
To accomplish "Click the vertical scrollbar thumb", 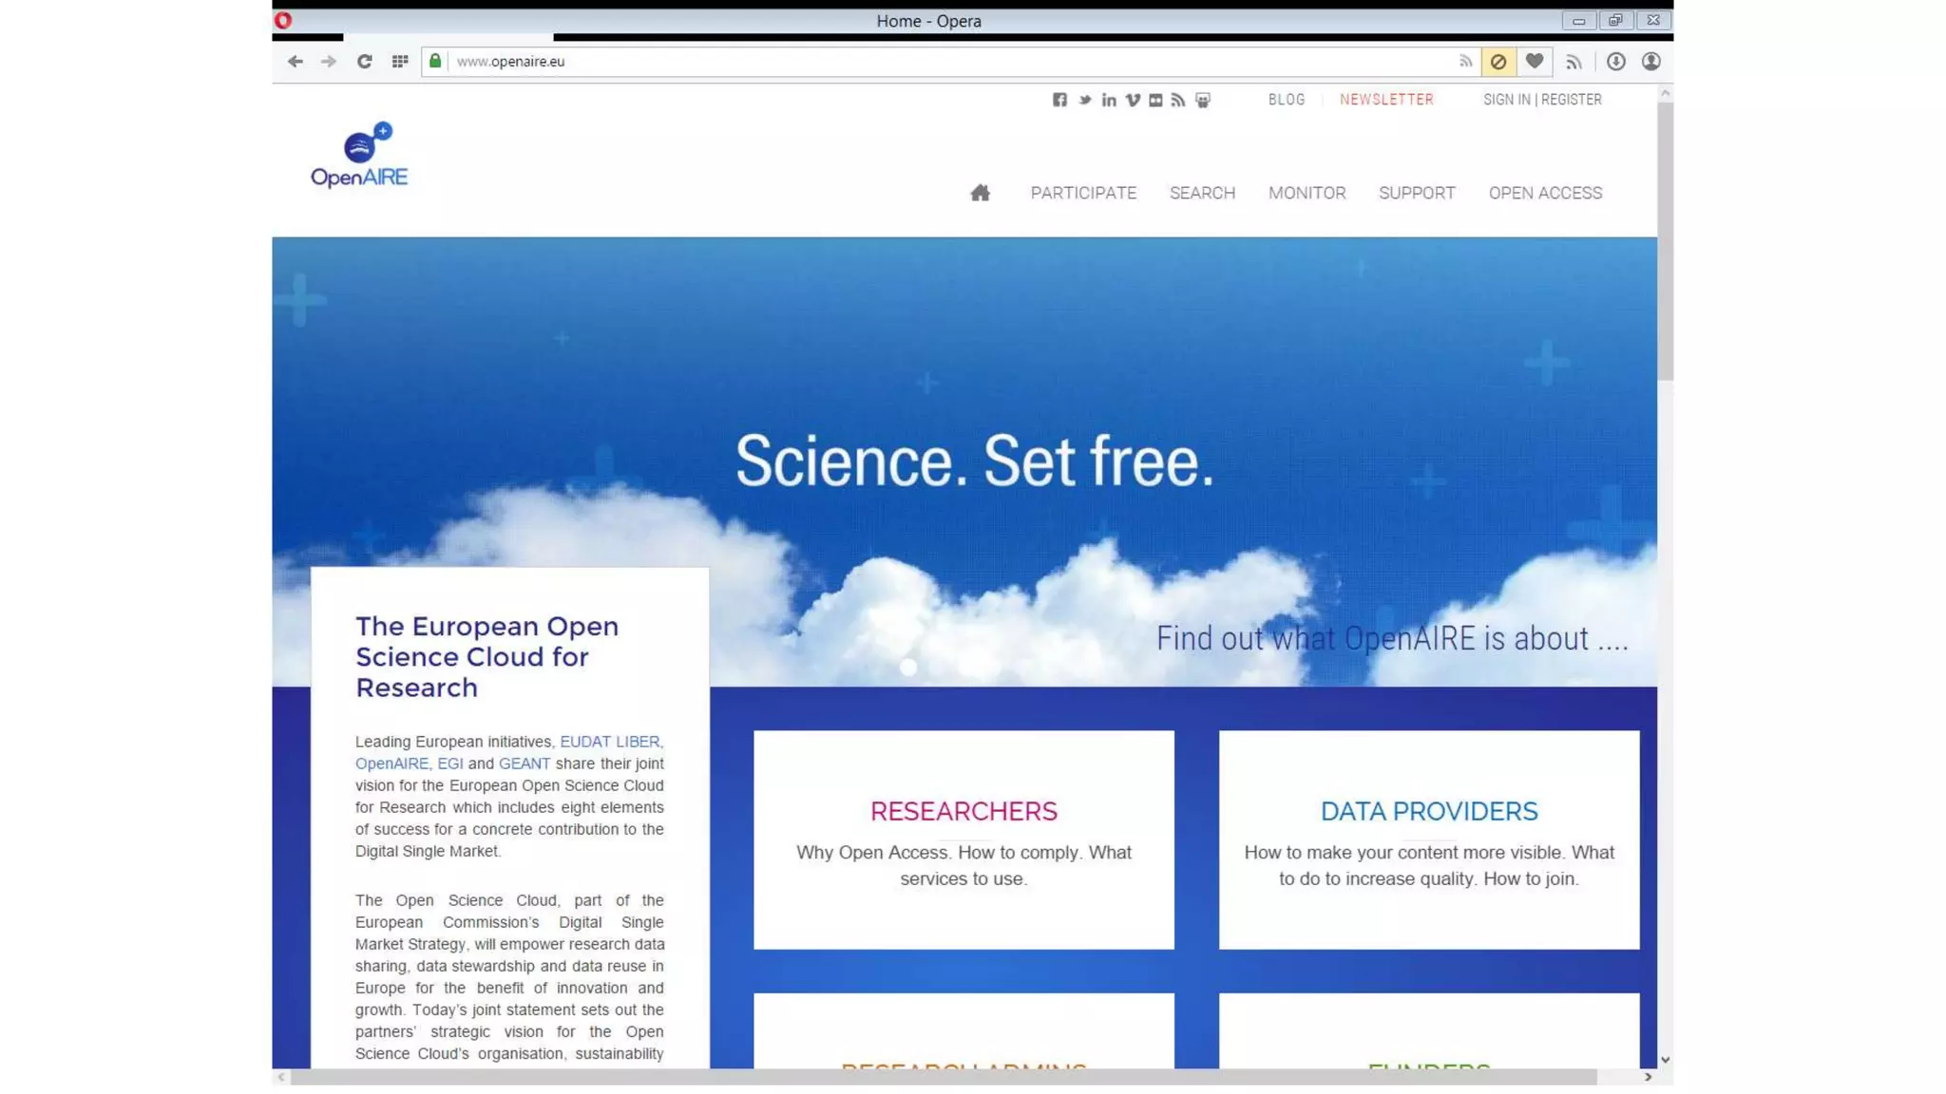I will (1665, 242).
